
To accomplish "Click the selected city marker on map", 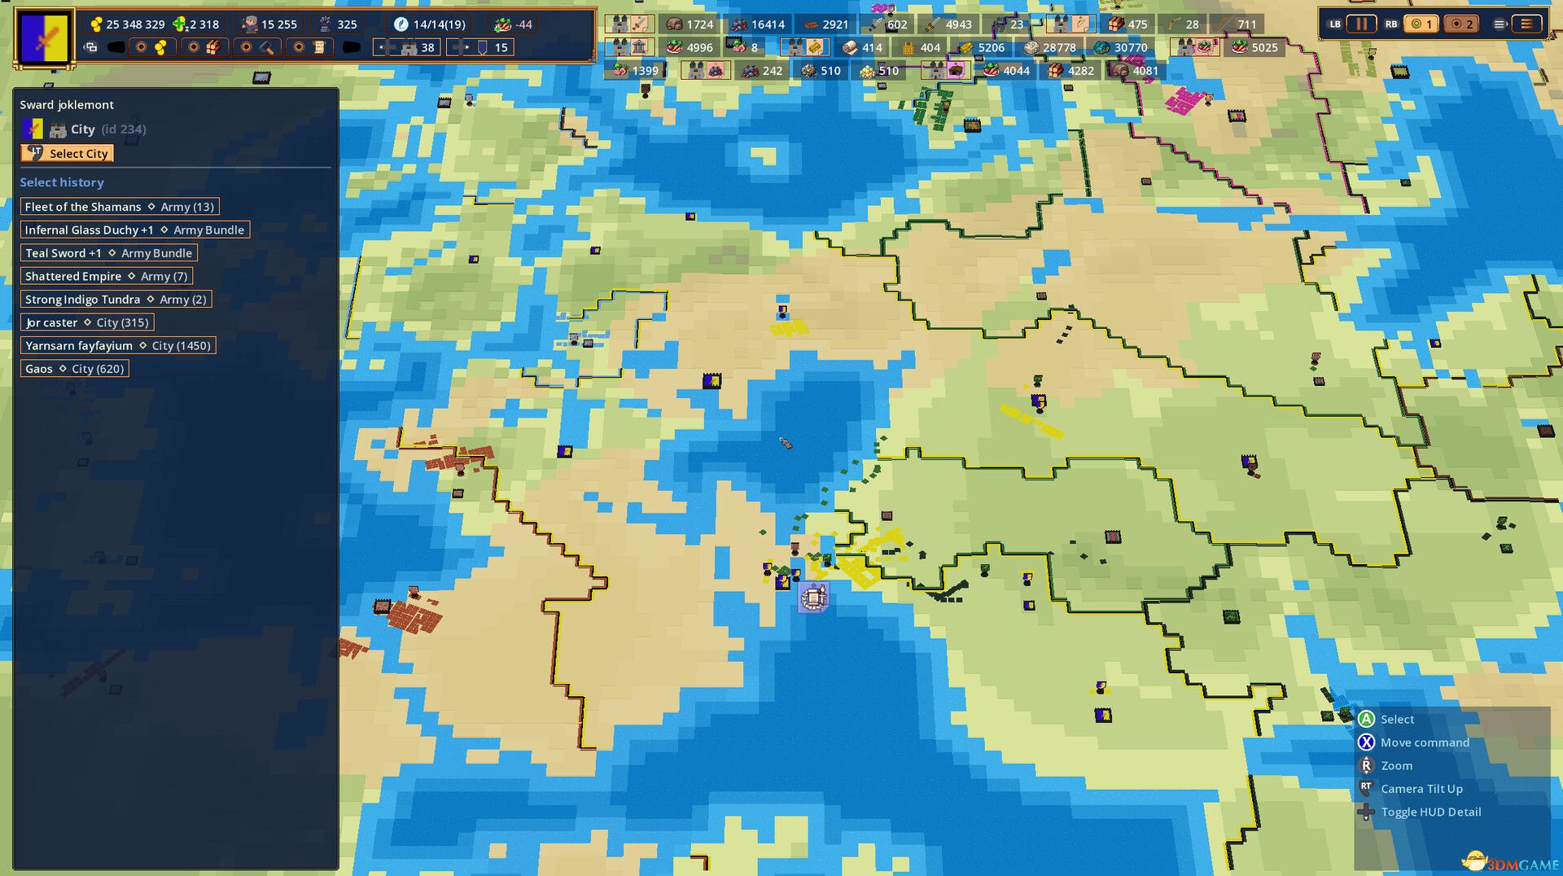I will (x=813, y=598).
